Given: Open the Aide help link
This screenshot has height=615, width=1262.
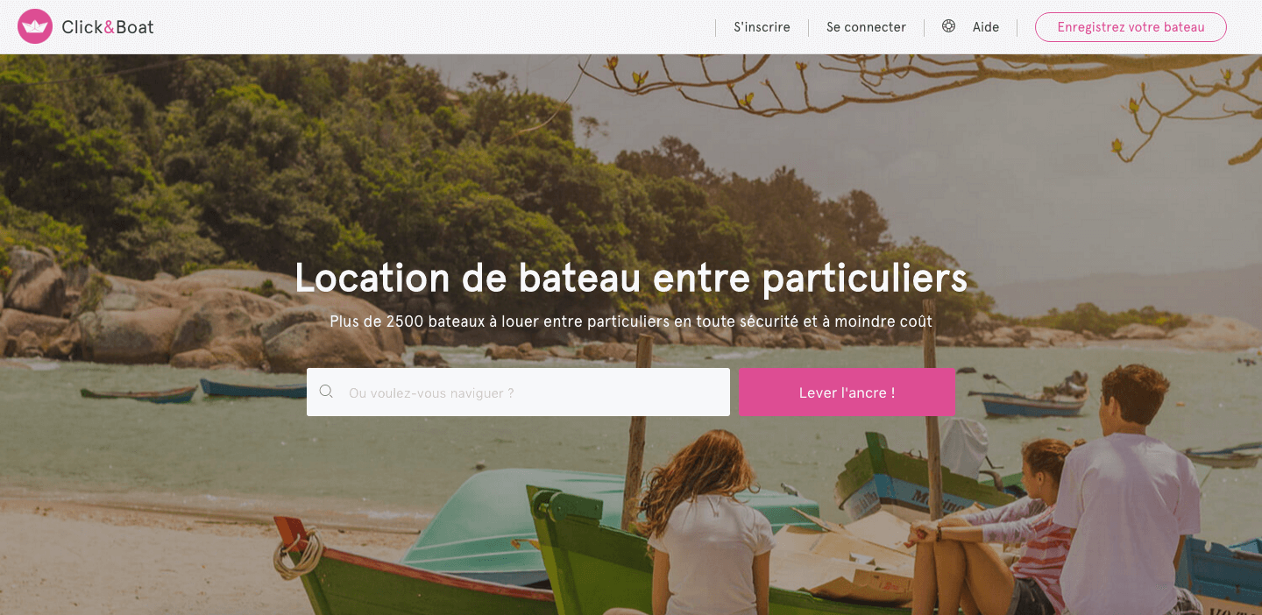Looking at the screenshot, I should click(986, 27).
